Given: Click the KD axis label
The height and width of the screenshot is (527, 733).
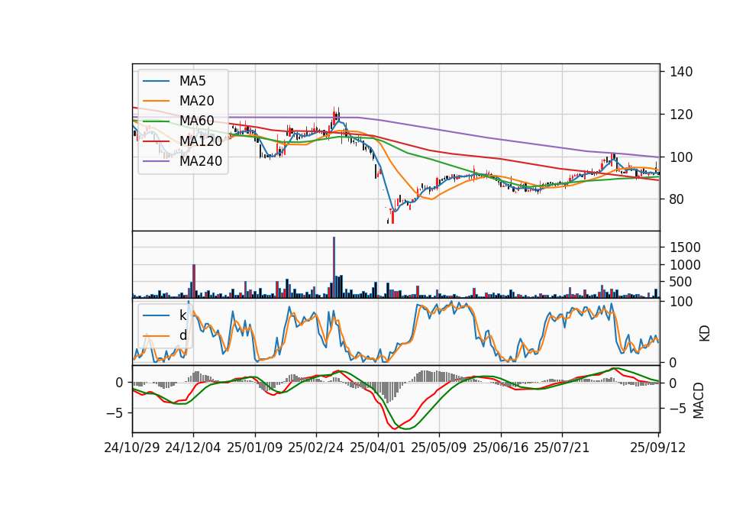Looking at the screenshot, I should [705, 333].
